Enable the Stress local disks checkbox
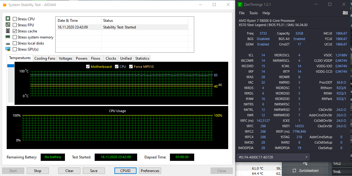This screenshot has width=352, height=176. tap(15, 43)
